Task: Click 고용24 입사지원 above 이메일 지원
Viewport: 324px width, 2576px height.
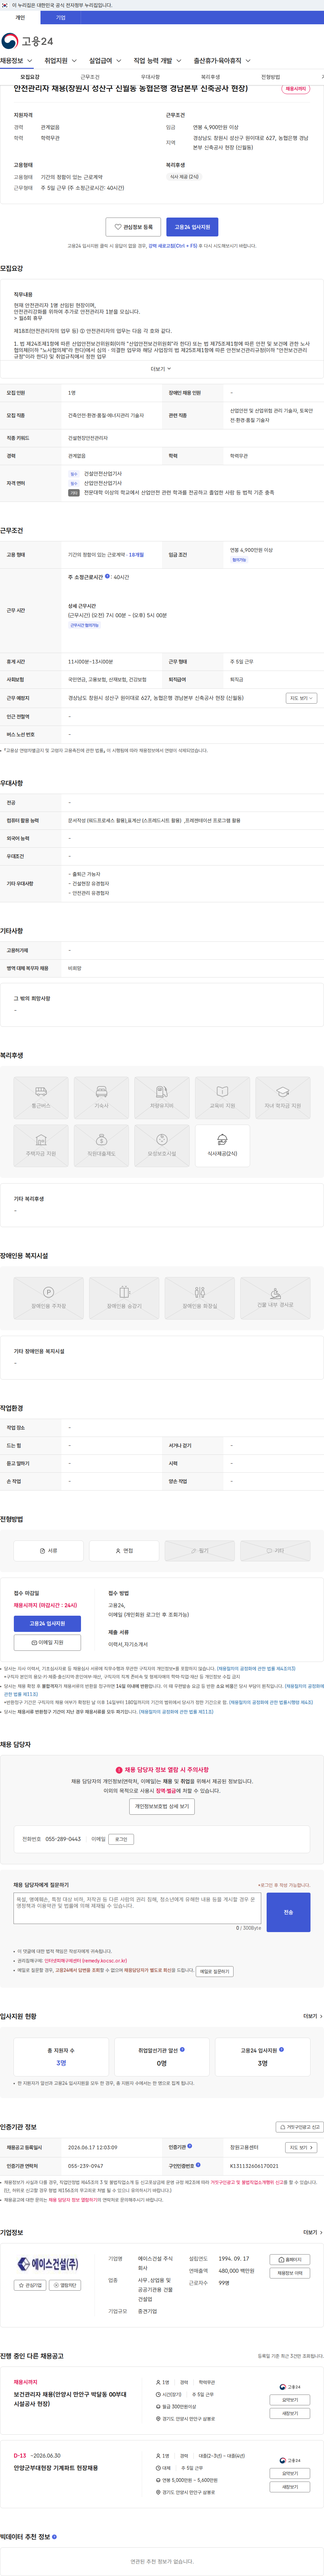Action: (47, 1624)
